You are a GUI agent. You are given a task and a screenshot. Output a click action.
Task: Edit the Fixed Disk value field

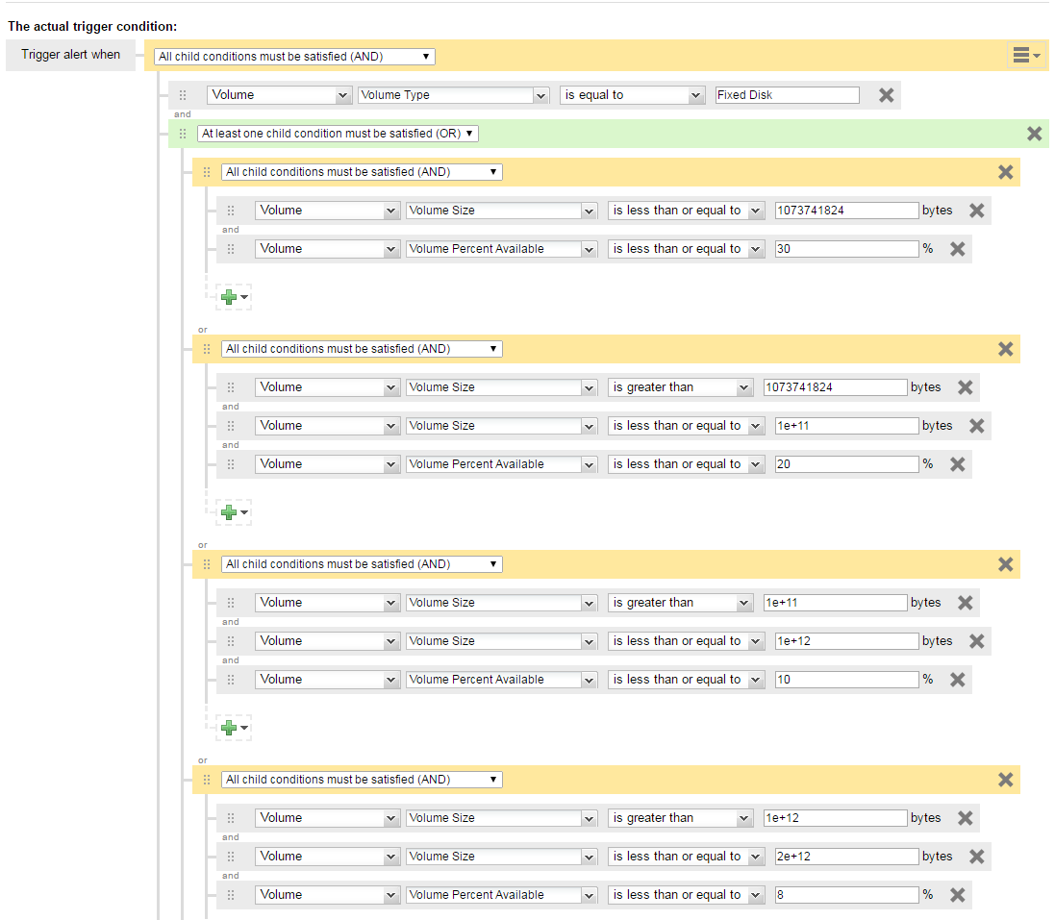click(788, 95)
